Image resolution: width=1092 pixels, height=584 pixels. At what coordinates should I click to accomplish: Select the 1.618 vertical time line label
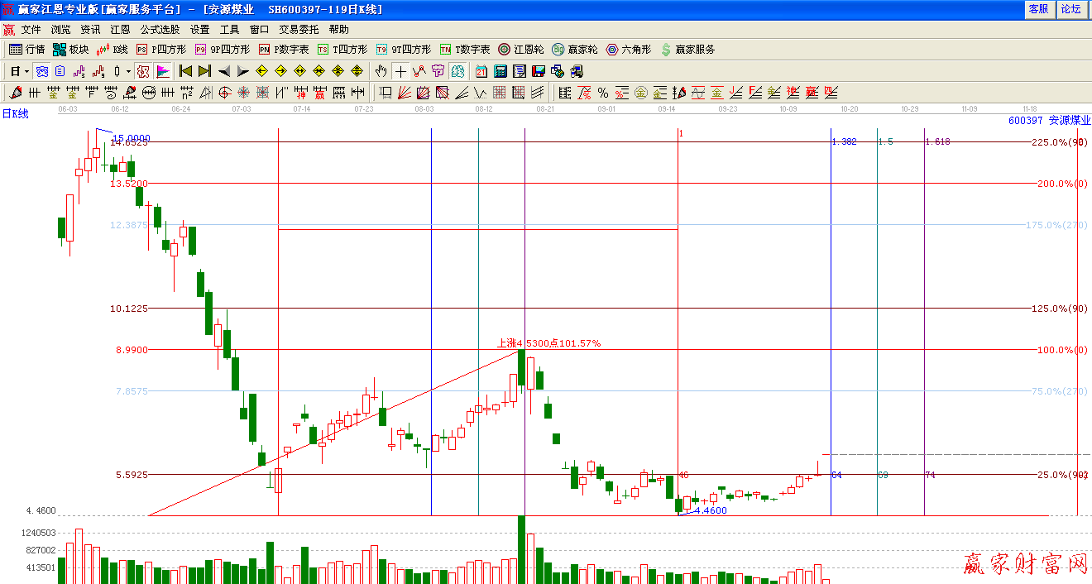tap(937, 142)
